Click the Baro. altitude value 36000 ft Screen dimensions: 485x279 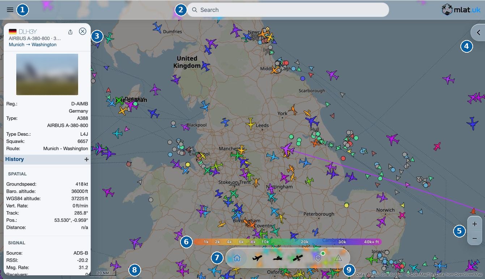coord(80,191)
